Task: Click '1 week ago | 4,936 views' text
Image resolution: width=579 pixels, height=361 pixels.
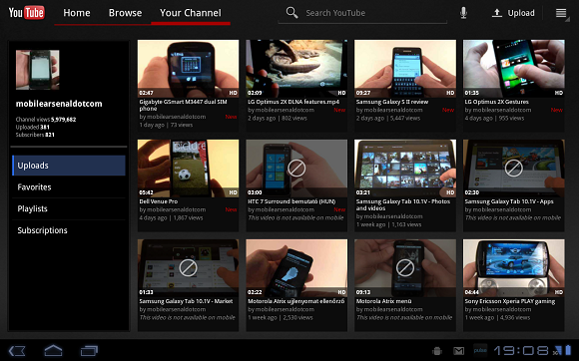Action: click(x=497, y=317)
